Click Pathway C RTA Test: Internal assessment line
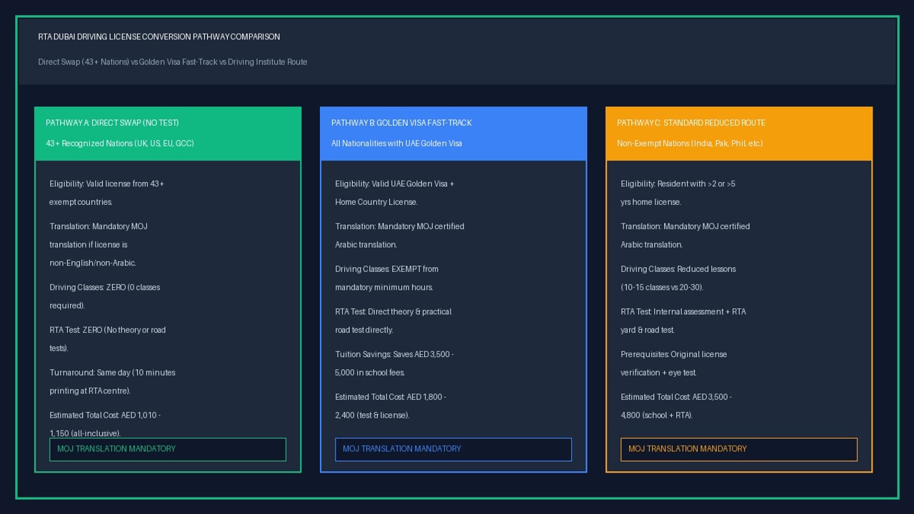This screenshot has width=914, height=514. click(x=683, y=321)
